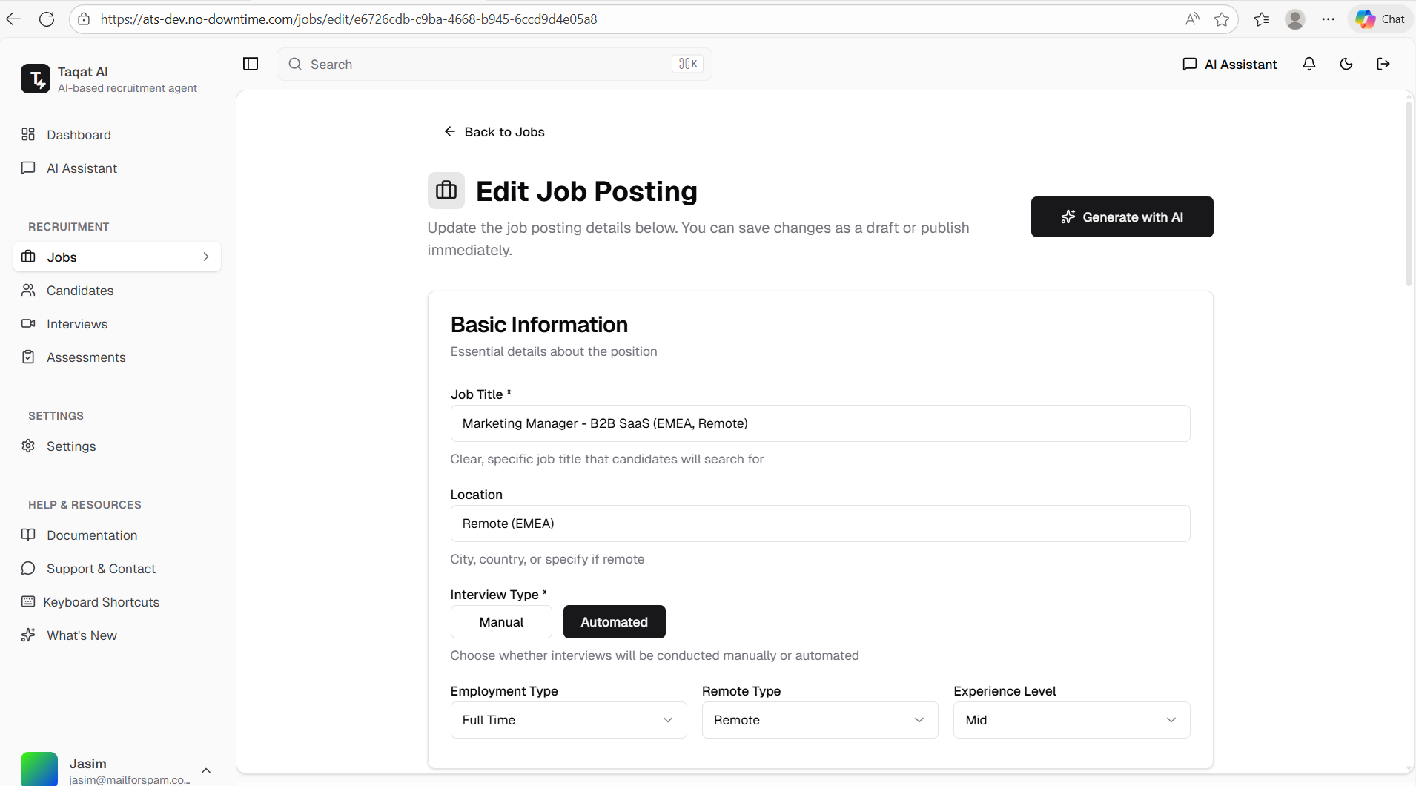Open the Employment Type dropdown
1416x786 pixels.
[569, 720]
